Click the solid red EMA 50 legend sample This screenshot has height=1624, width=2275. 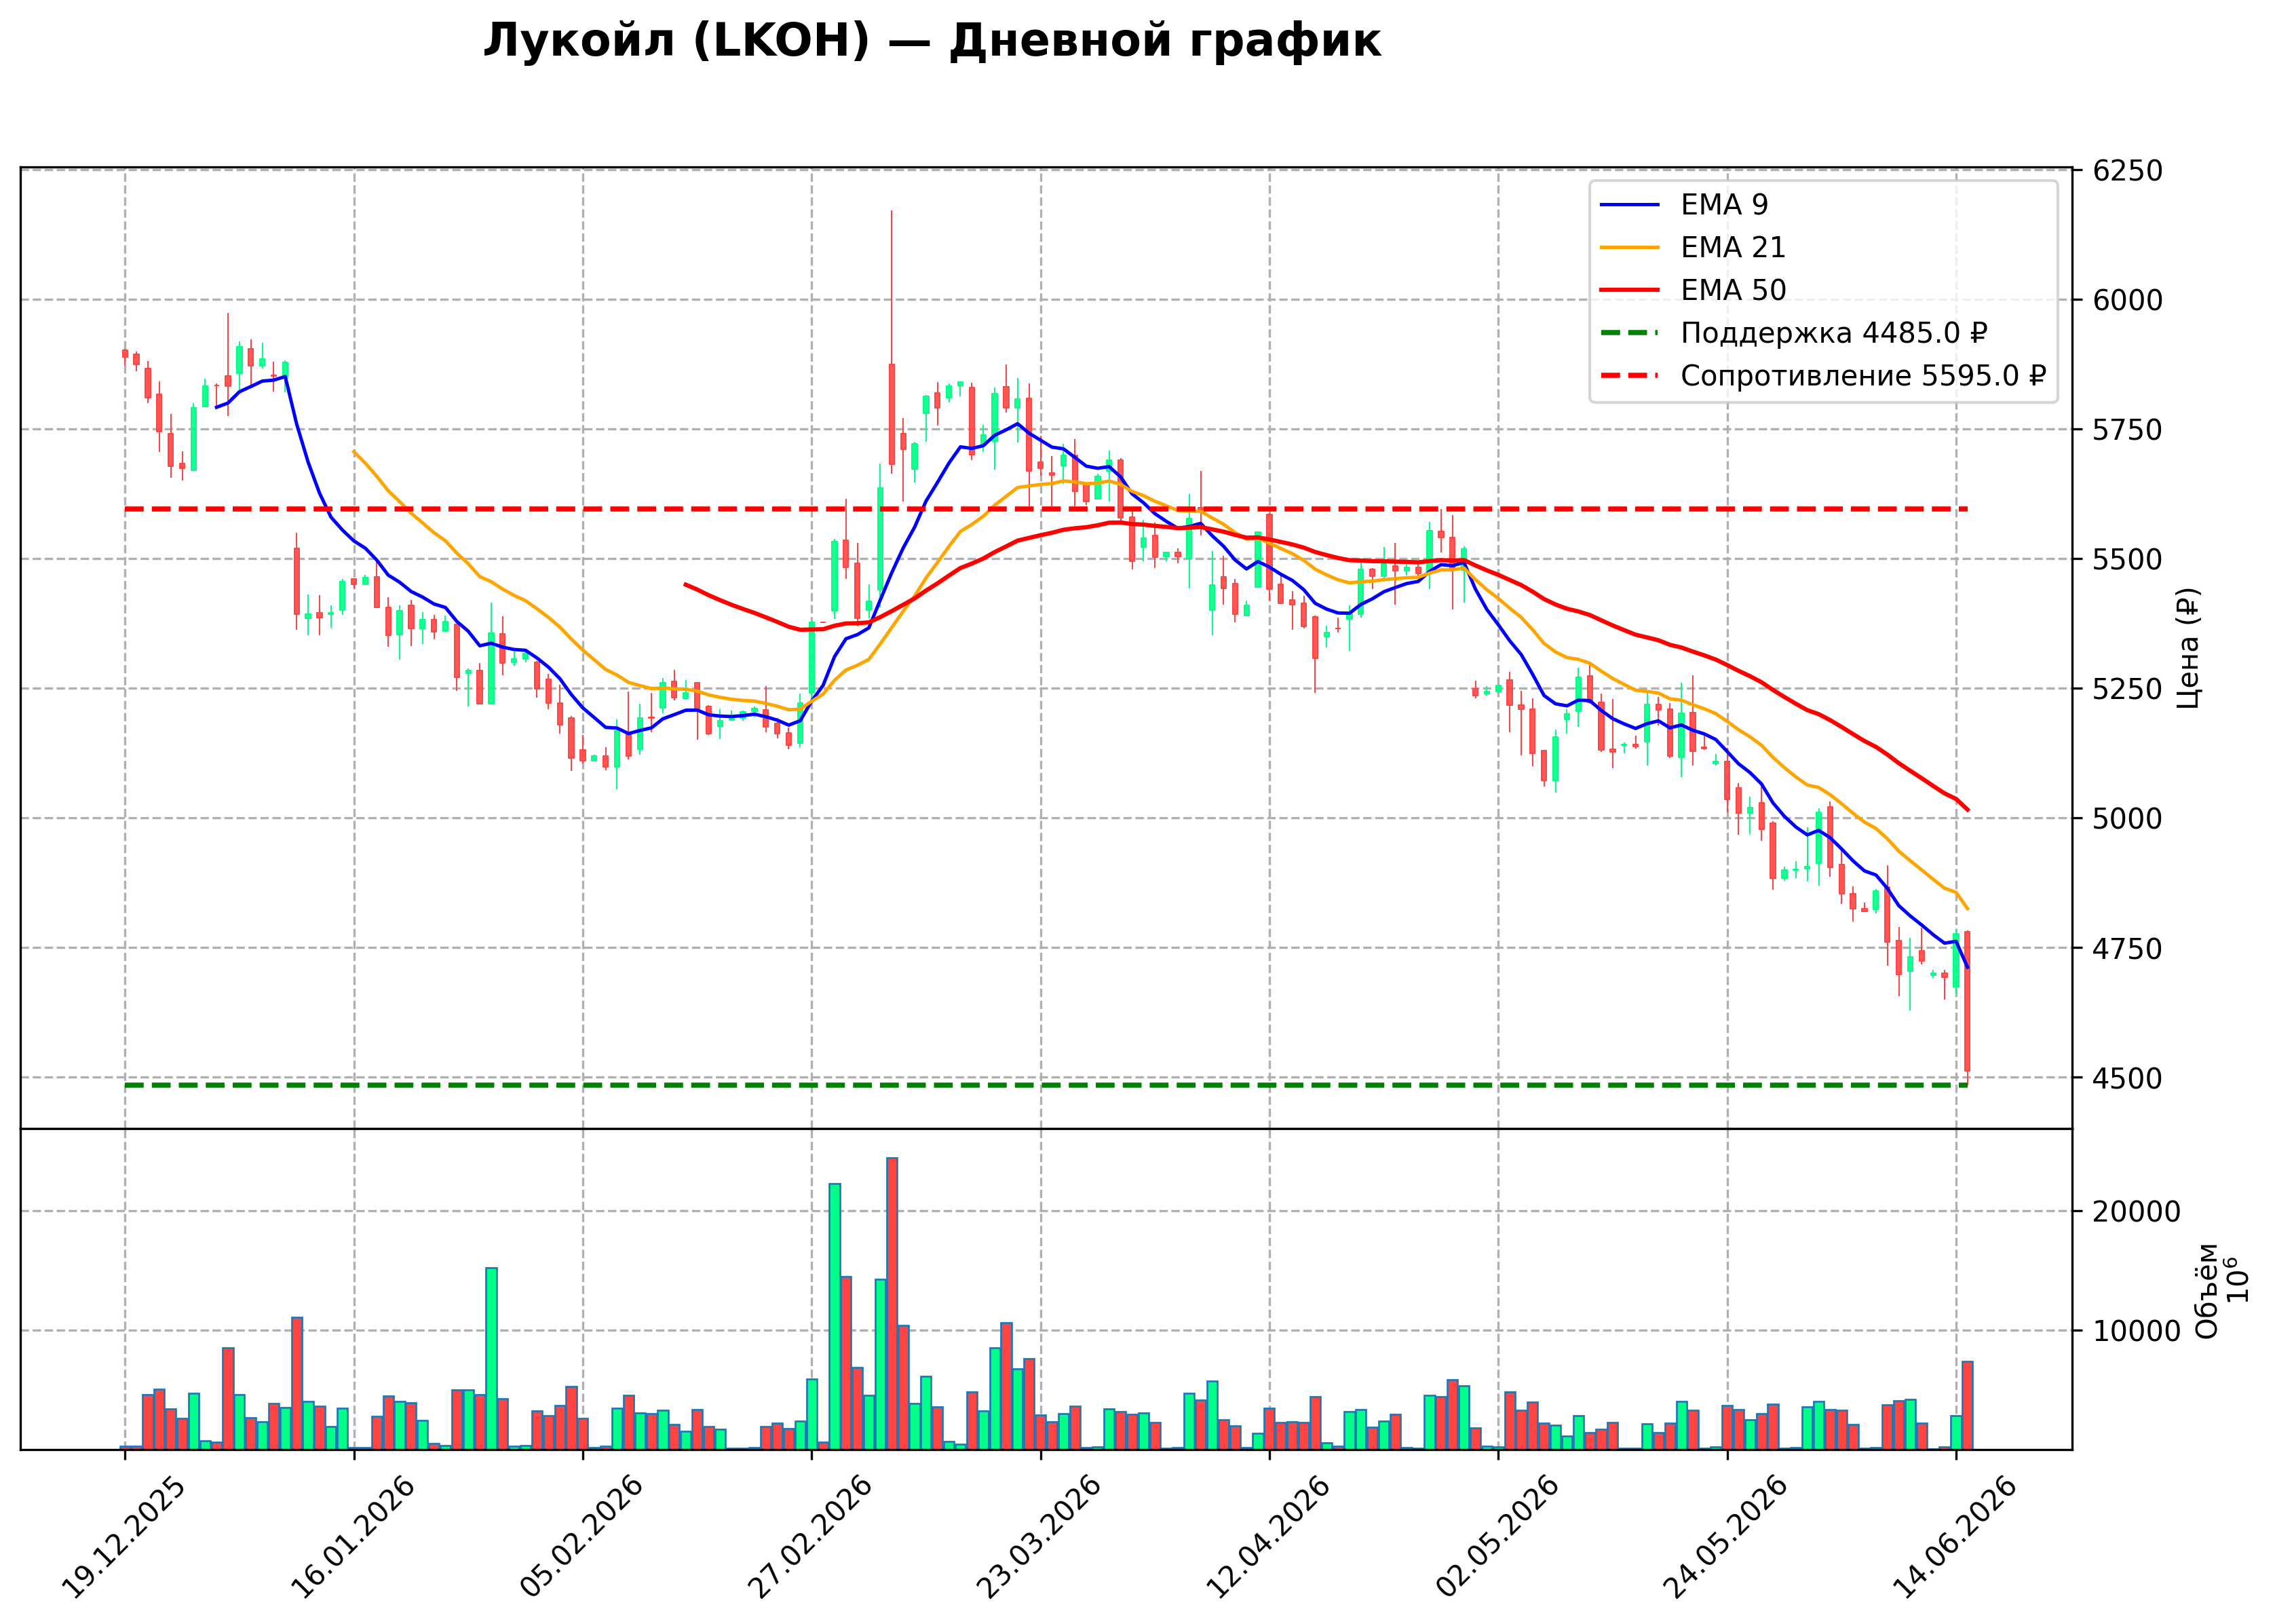click(x=1629, y=290)
